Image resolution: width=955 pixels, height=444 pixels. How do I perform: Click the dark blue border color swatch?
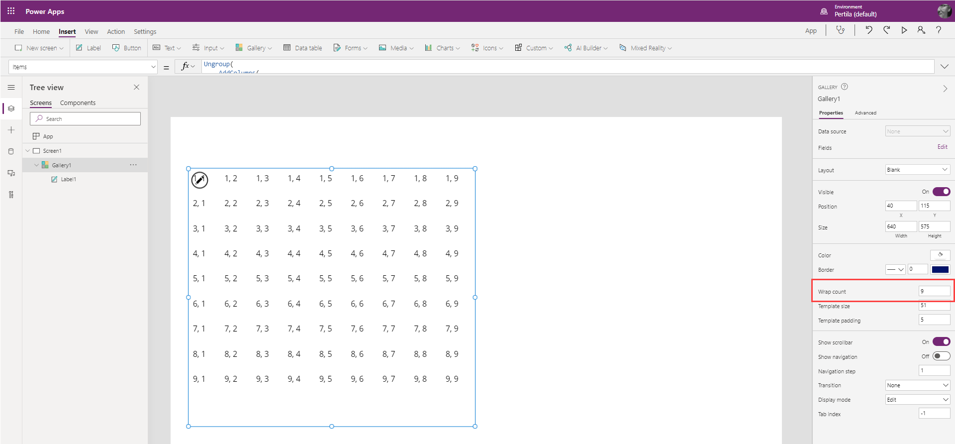[940, 269]
